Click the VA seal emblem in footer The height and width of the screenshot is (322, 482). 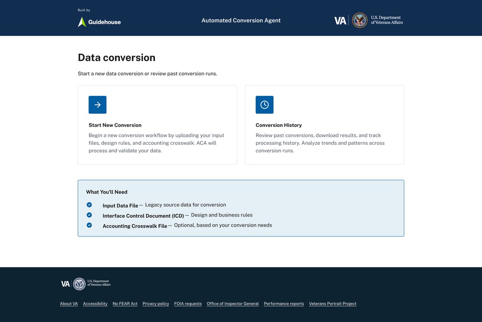point(80,283)
